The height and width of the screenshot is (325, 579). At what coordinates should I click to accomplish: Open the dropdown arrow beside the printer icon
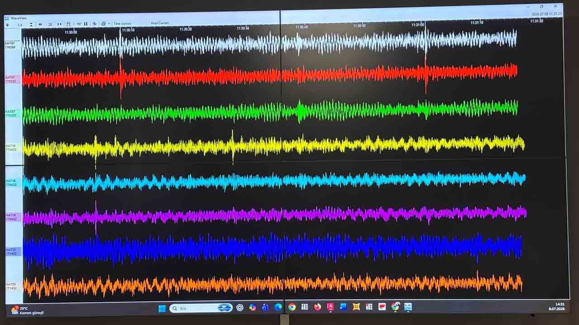click(109, 23)
